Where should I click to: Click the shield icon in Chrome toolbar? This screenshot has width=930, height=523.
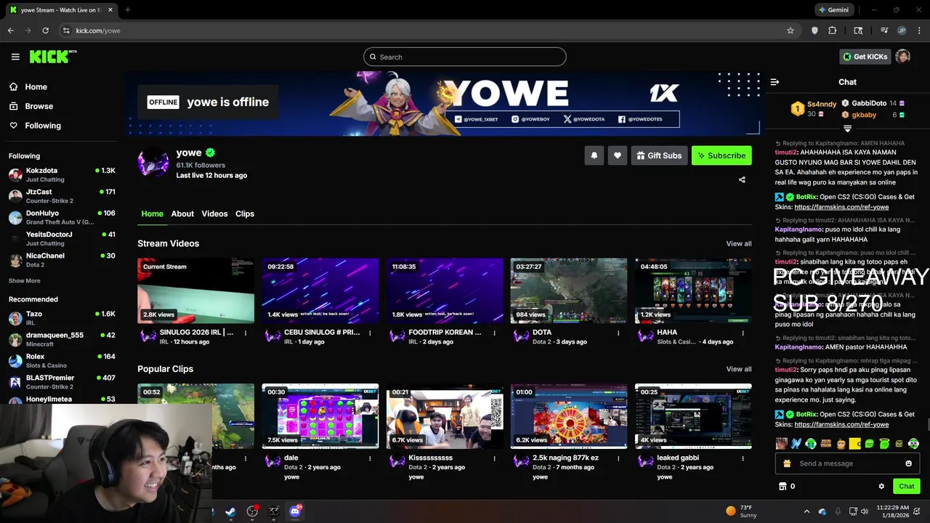[x=814, y=31]
